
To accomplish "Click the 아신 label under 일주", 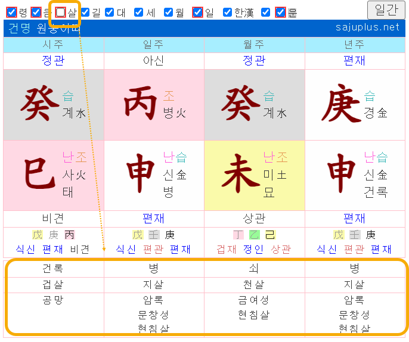I will coord(154,61).
